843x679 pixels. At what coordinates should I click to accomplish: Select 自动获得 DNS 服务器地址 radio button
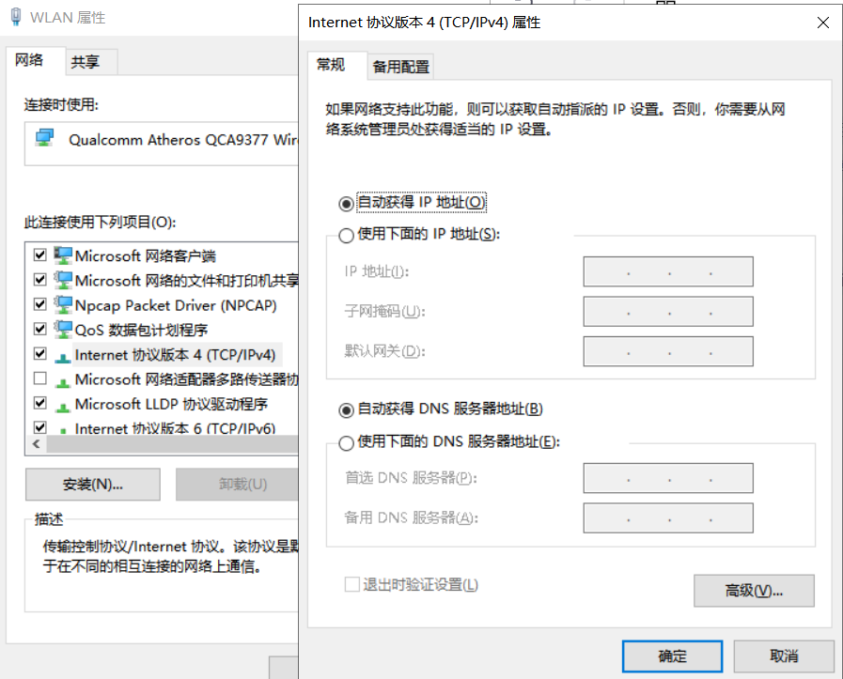pyautogui.click(x=346, y=410)
